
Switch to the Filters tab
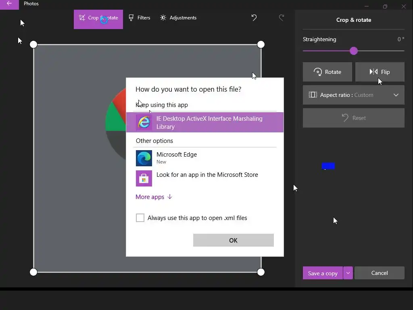point(139,18)
